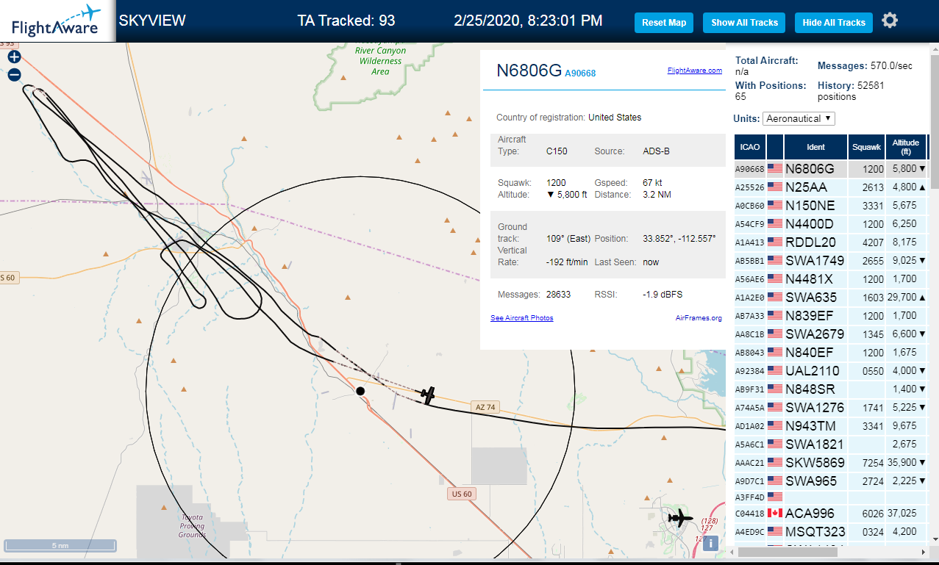Select the SKW5869 aircraft row
The width and height of the screenshot is (939, 565).
[831, 463]
